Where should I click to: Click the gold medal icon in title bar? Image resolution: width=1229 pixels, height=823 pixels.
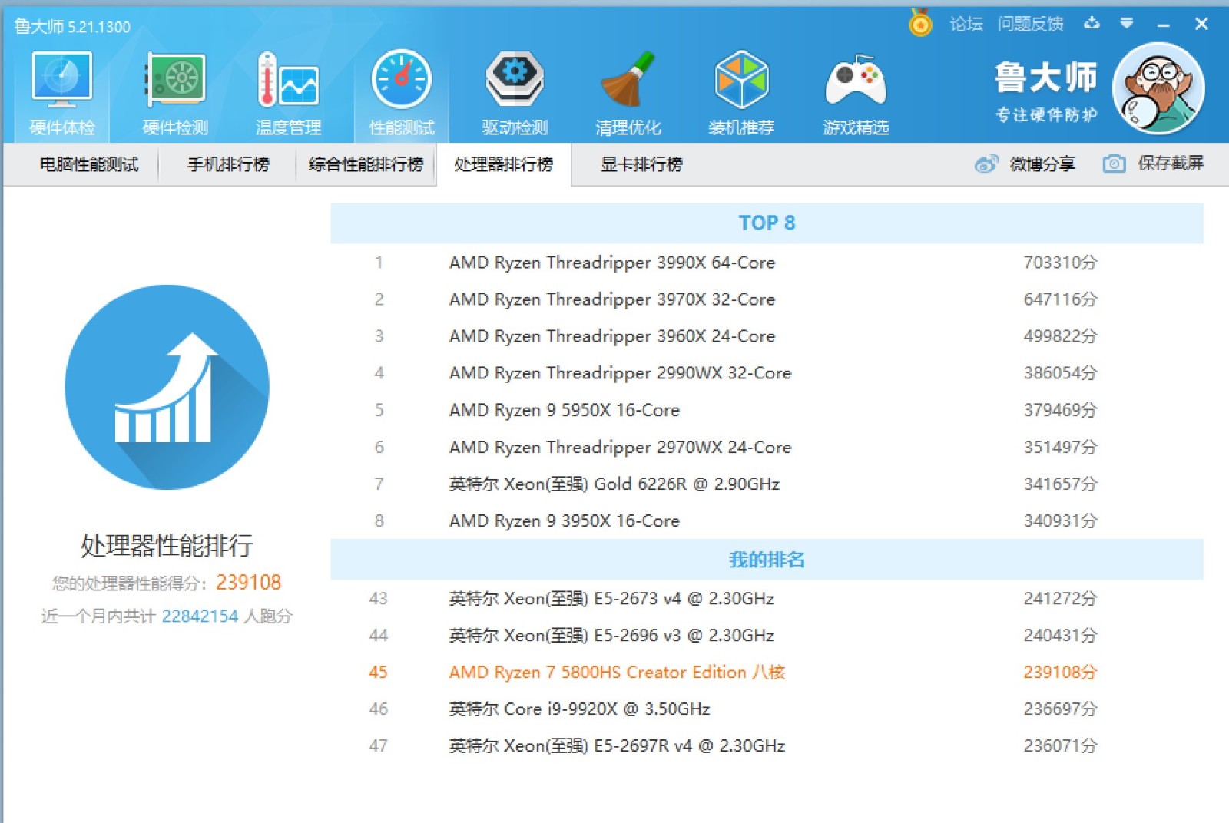click(920, 23)
